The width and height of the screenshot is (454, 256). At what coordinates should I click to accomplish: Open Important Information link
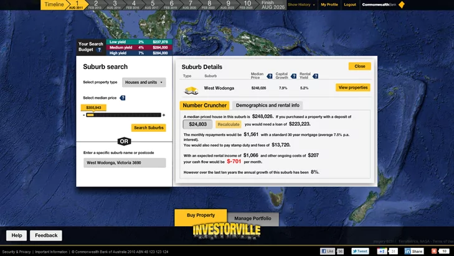[x=51, y=252]
